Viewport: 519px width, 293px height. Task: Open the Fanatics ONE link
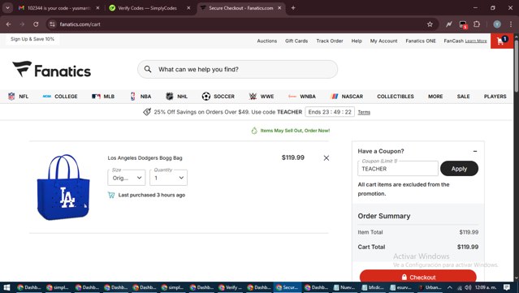(421, 41)
